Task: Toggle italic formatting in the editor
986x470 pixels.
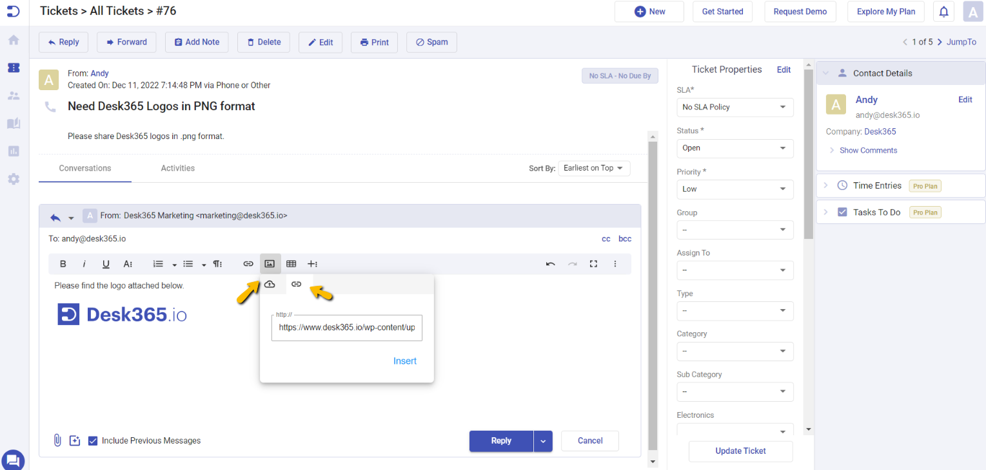Action: (84, 264)
